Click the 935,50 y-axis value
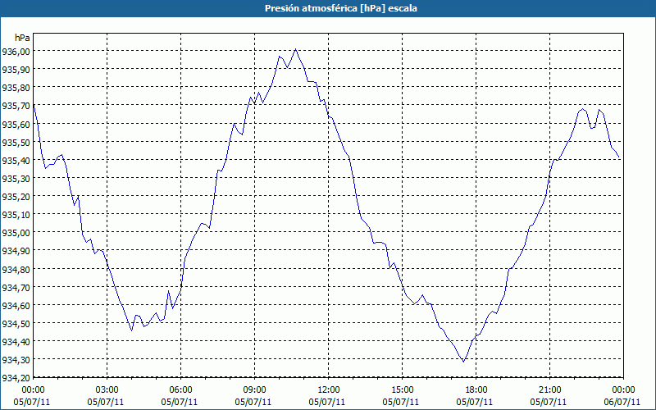This screenshot has height=410, width=656. tap(16, 142)
